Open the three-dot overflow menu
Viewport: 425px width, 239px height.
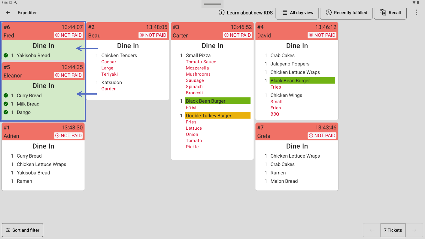(x=416, y=13)
